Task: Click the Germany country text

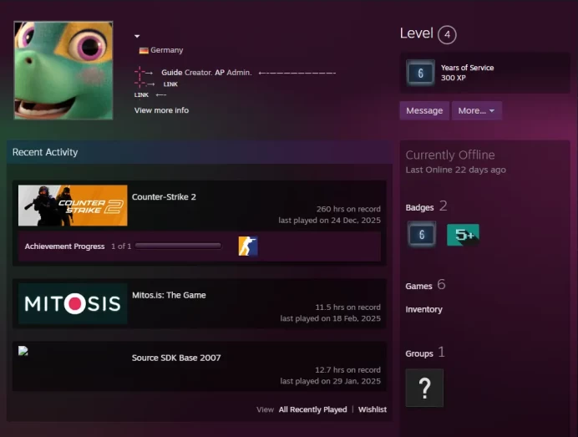Action: pyautogui.click(x=166, y=50)
